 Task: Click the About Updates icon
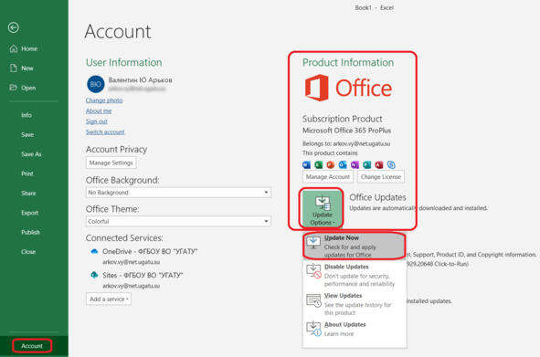(313, 329)
